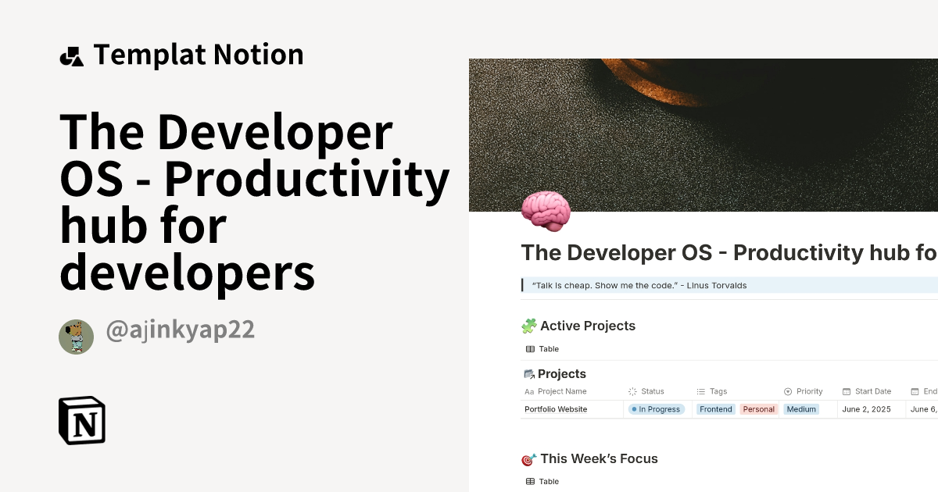The width and height of the screenshot is (938, 492).
Task: Open the In Progress status selector
Action: click(657, 408)
